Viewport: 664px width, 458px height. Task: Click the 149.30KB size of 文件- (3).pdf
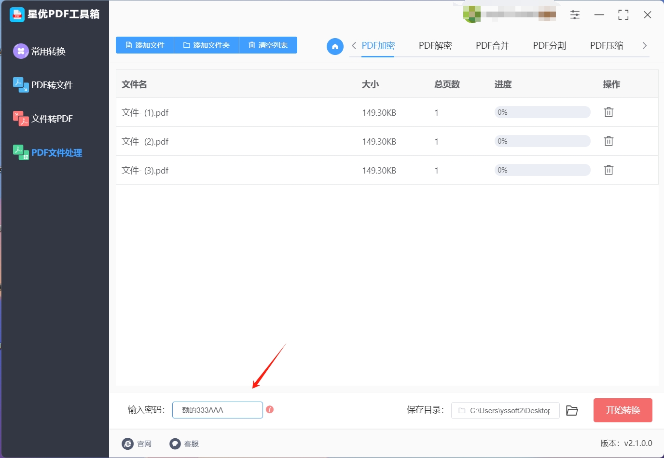pyautogui.click(x=379, y=171)
